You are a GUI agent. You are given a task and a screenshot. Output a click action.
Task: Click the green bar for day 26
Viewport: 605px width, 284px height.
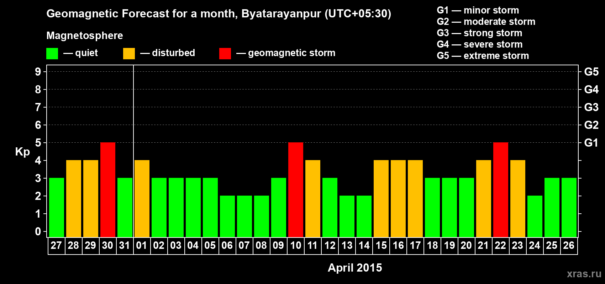[569, 208]
